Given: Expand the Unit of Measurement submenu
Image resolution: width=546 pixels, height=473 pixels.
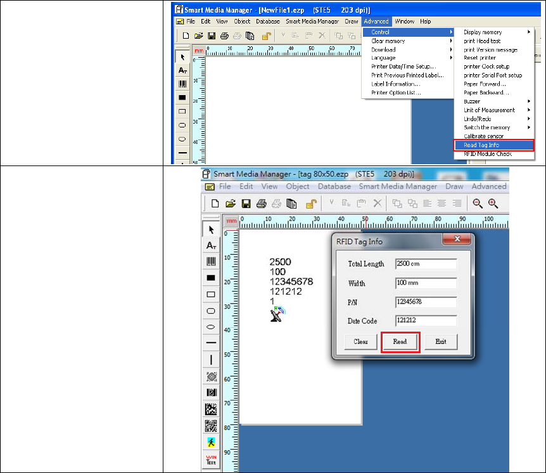Looking at the screenshot, I should (x=495, y=110).
